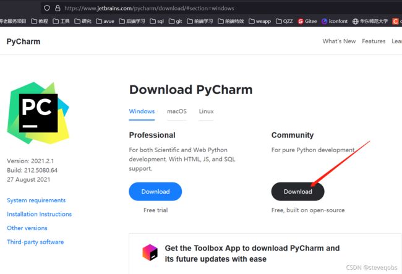Open the What's New menu item
The width and height of the screenshot is (402, 274).
click(x=339, y=41)
